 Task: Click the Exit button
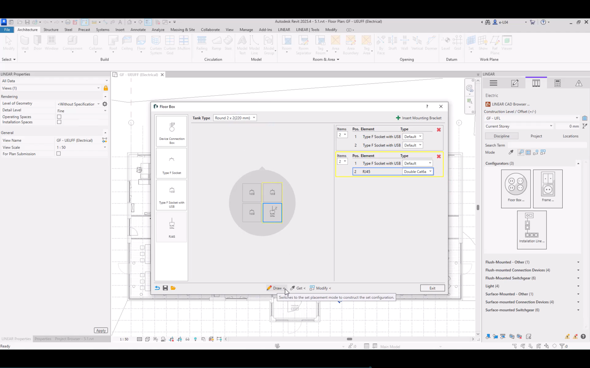(x=432, y=288)
